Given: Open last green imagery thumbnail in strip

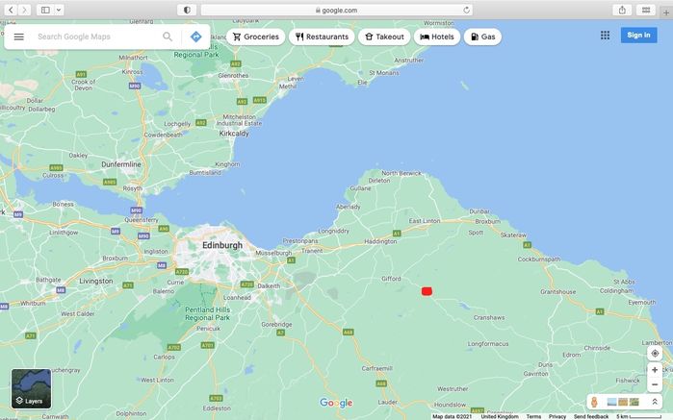Looking at the screenshot, I should 634,402.
